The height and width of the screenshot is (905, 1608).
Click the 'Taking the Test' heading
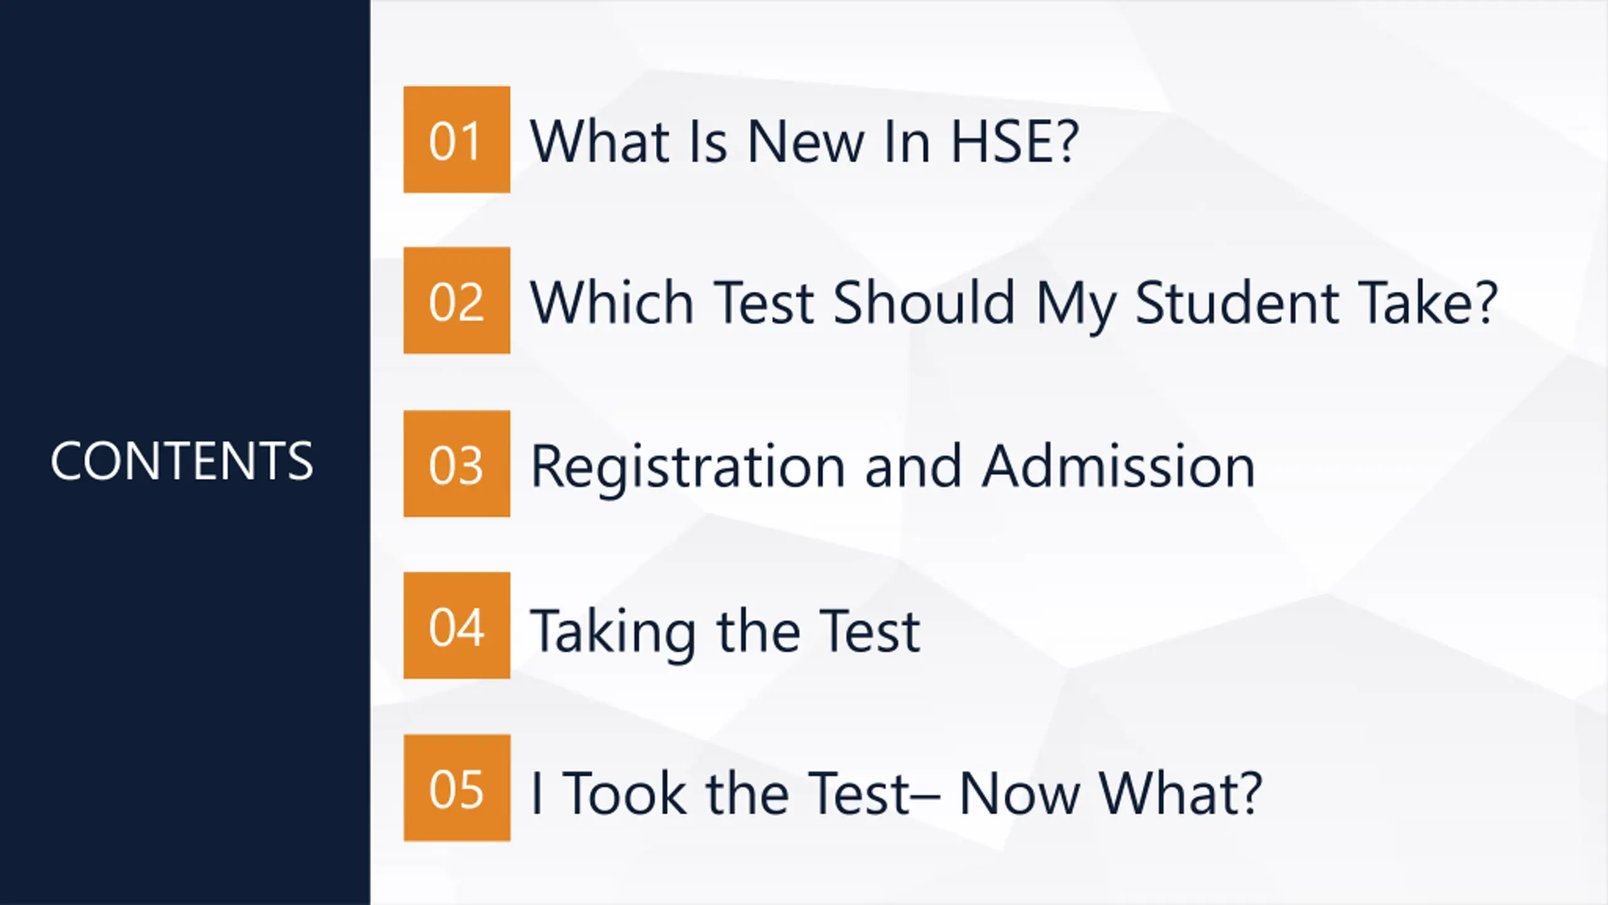(725, 632)
